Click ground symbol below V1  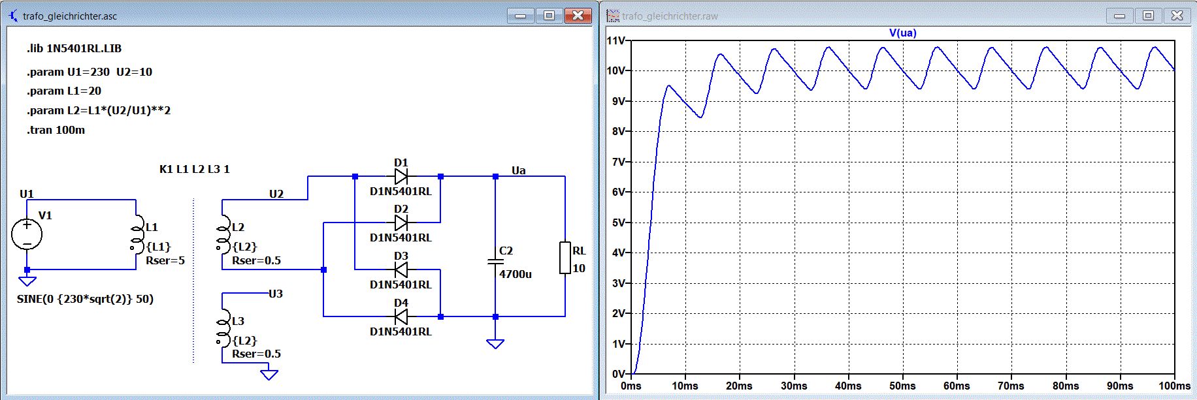click(x=27, y=281)
